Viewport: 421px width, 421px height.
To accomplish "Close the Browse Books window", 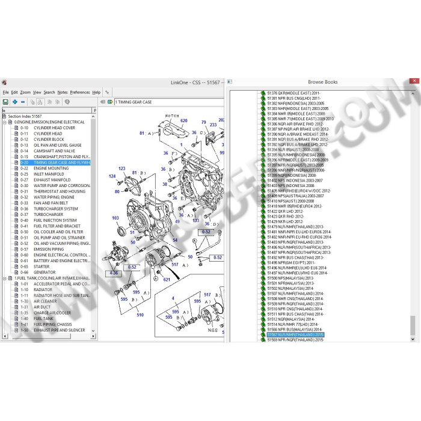I will (x=414, y=81).
